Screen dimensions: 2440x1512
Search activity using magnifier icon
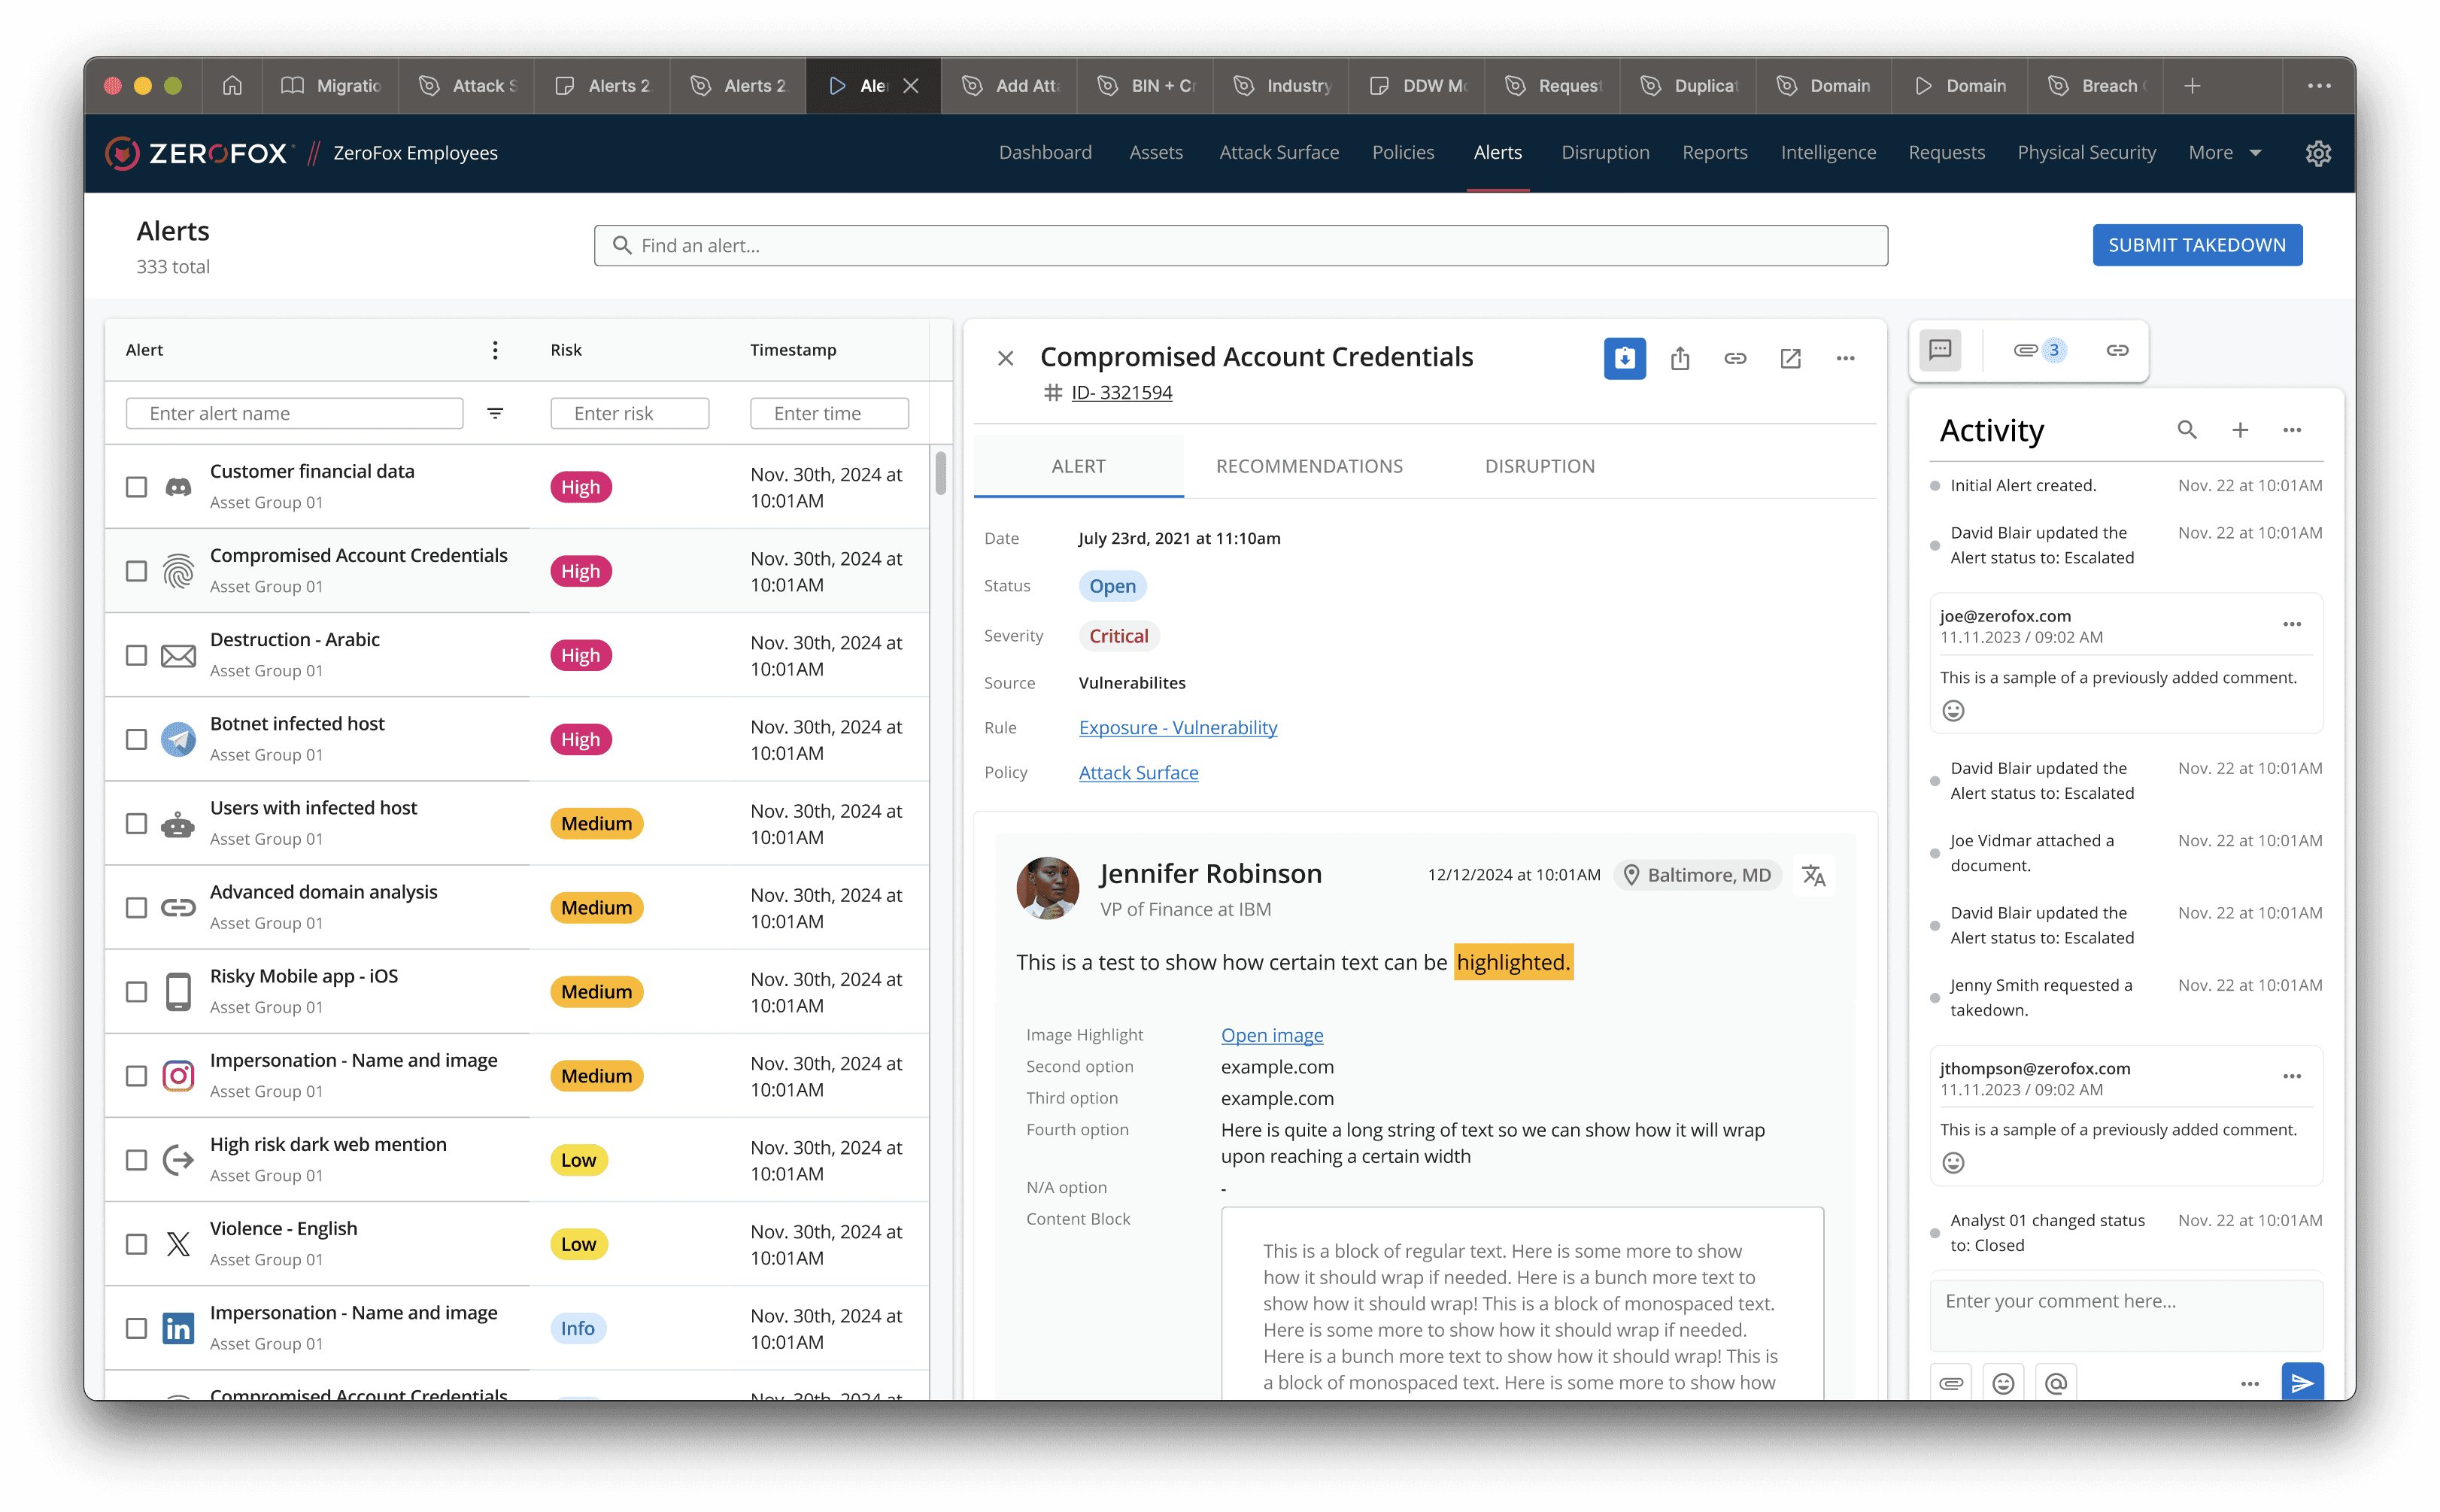click(x=2186, y=430)
